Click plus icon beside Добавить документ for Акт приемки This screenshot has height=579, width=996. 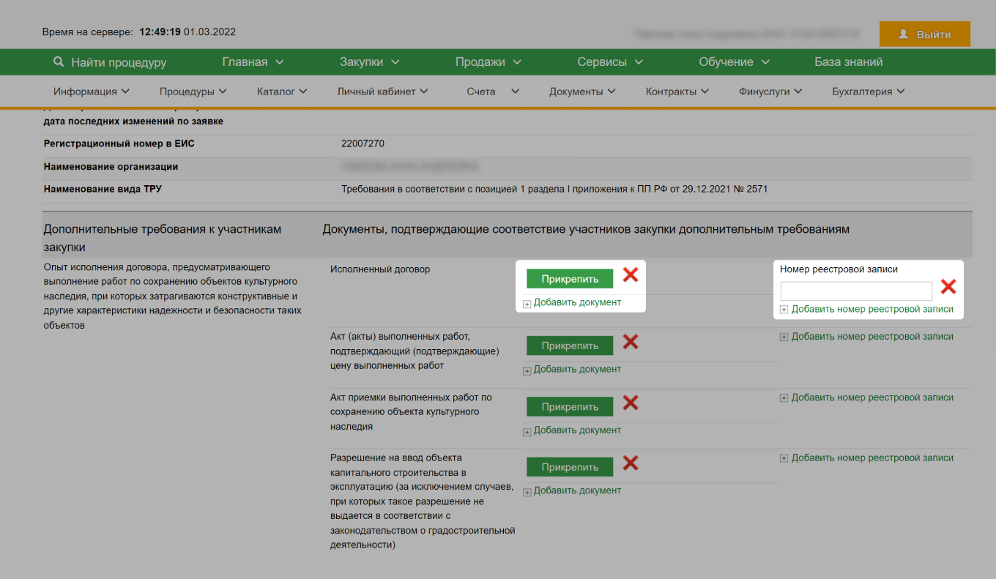[x=527, y=432]
